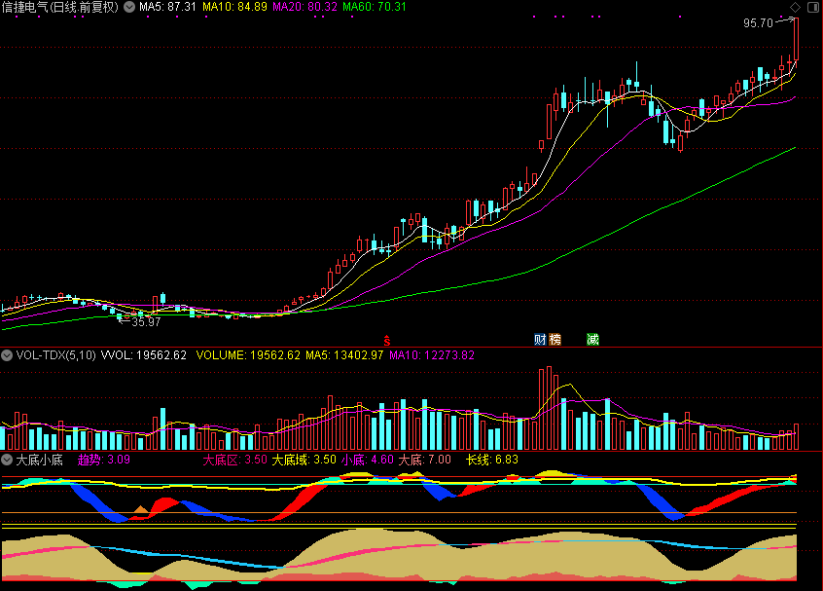
Task: Click the diamond icon at chart top-right
Action: click(x=794, y=8)
